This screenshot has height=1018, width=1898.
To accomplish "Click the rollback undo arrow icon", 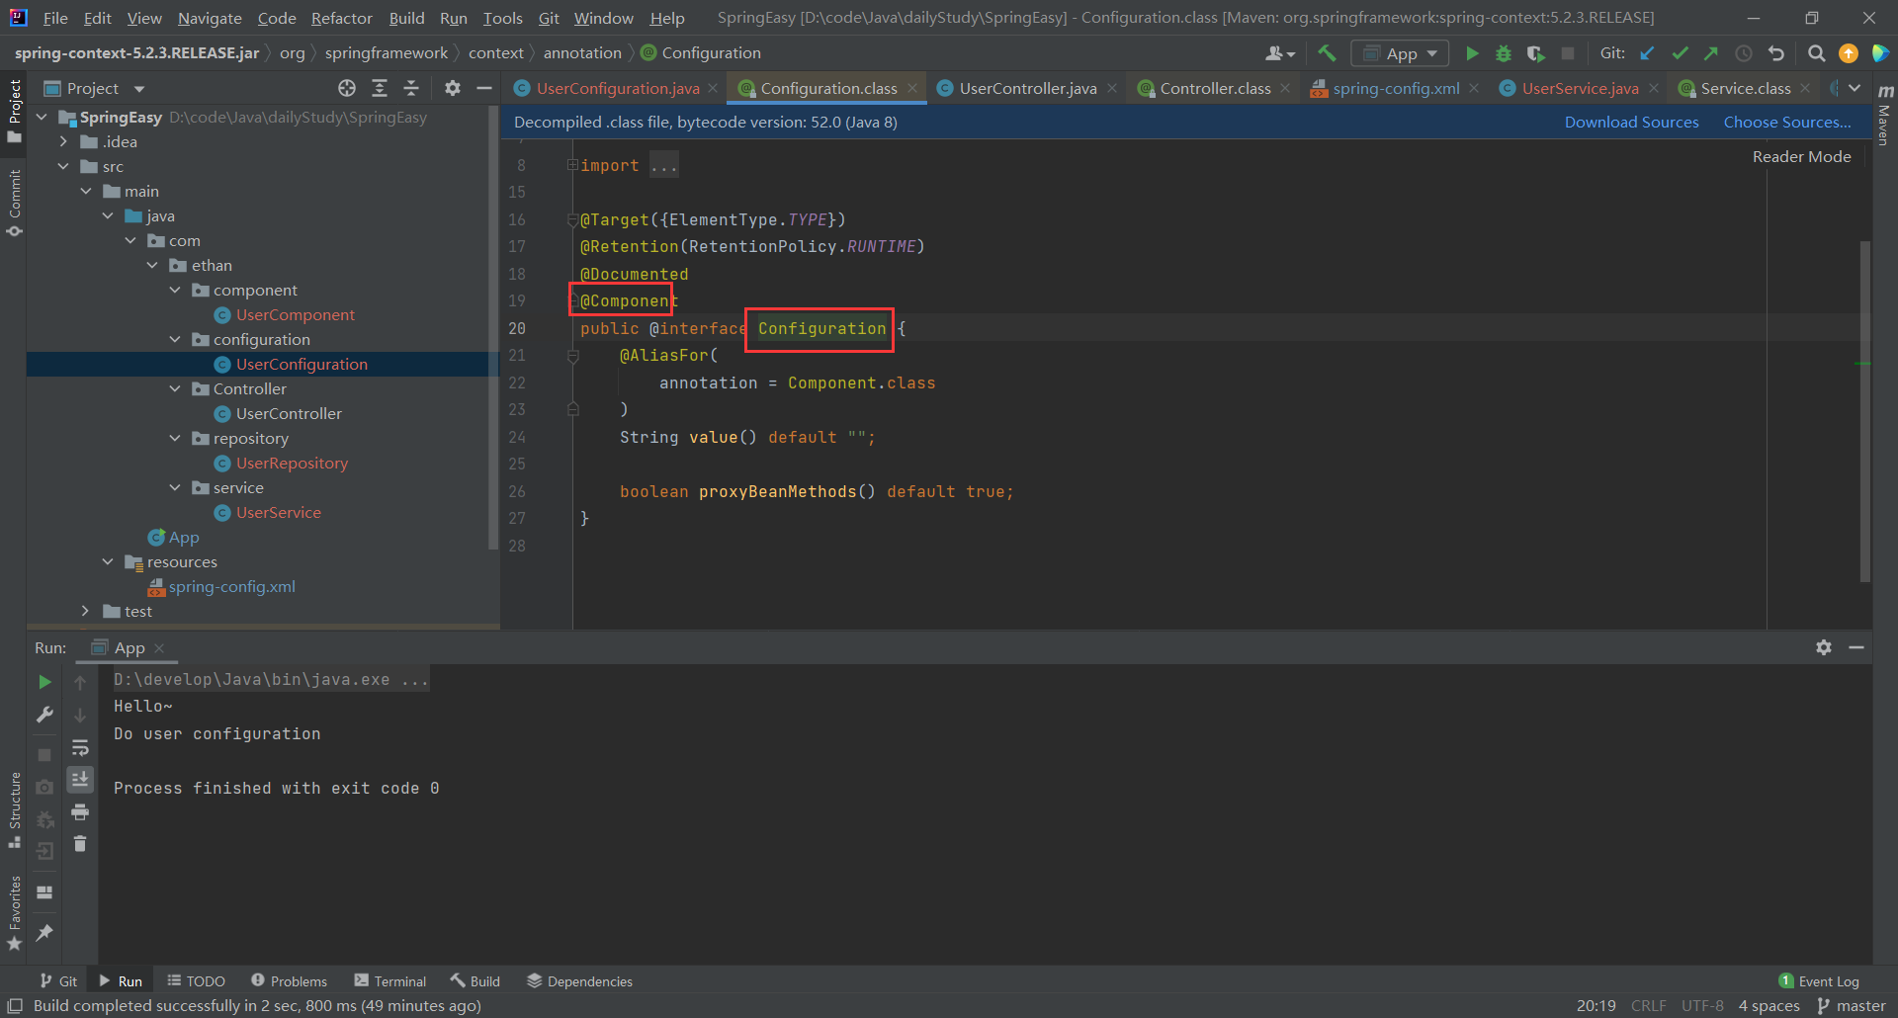I will point(1776,53).
